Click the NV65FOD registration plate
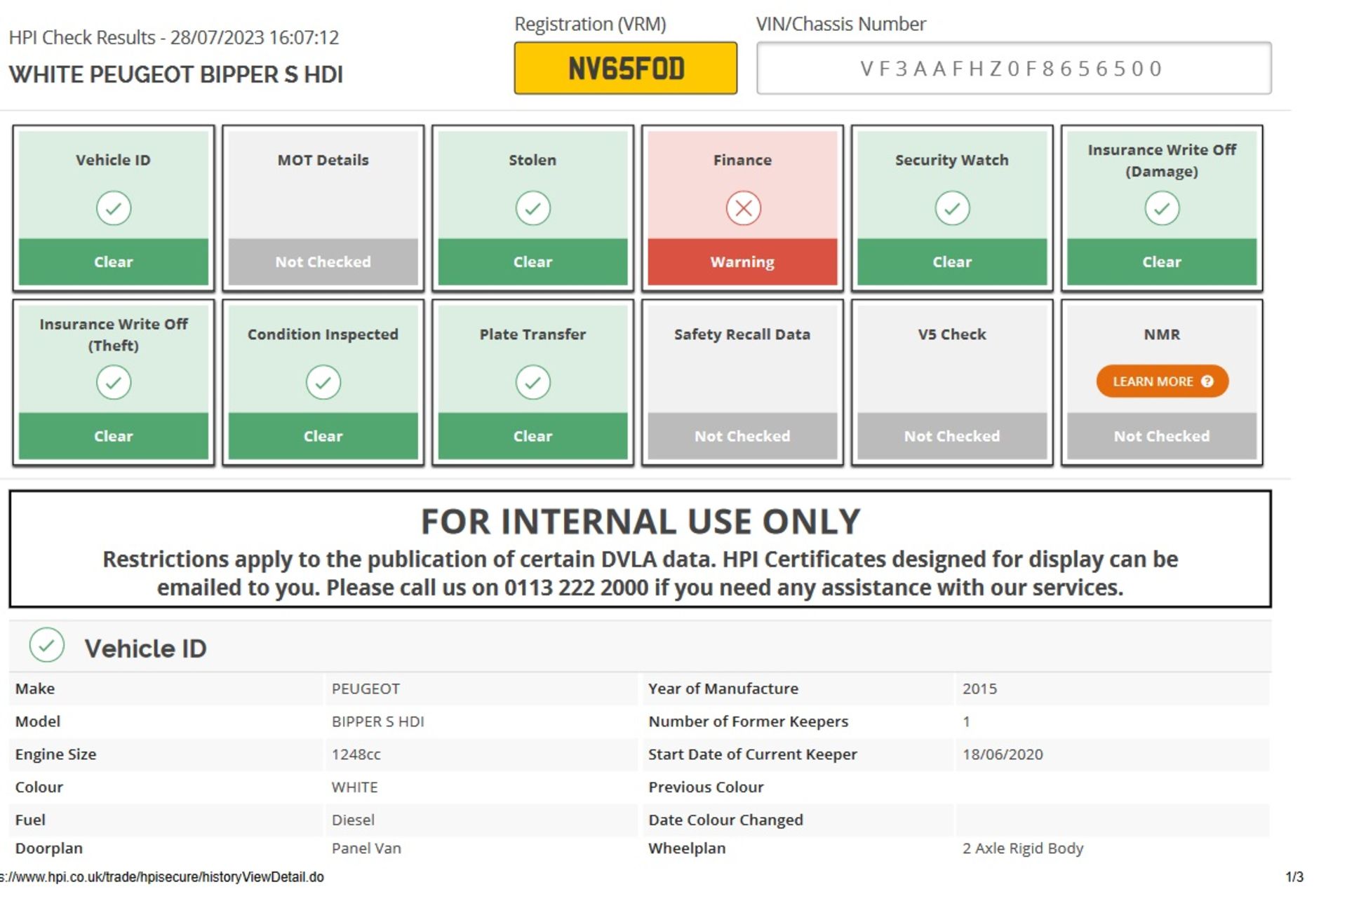1347x901 pixels. tap(626, 68)
